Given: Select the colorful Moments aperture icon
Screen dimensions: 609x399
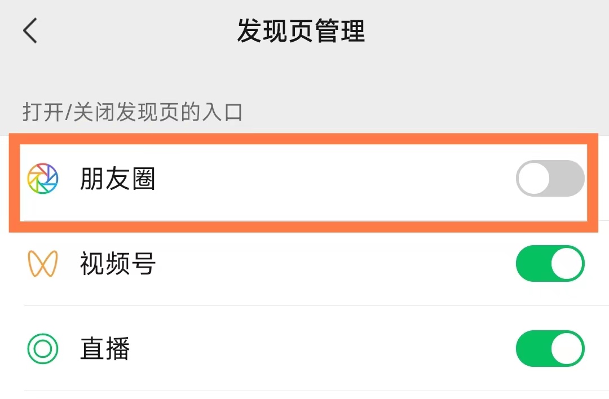Looking at the screenshot, I should [44, 179].
